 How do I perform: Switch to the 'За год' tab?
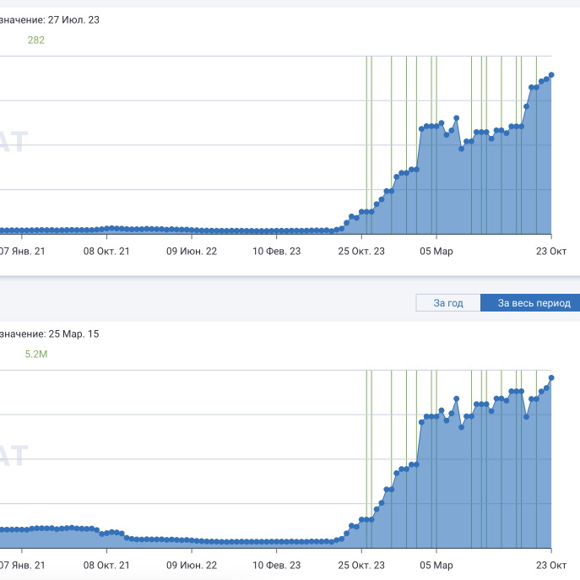point(447,303)
